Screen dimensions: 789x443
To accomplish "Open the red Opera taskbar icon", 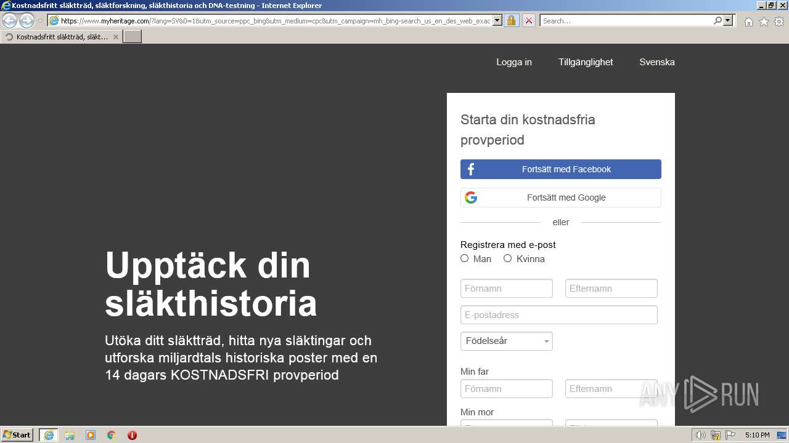I will point(132,435).
